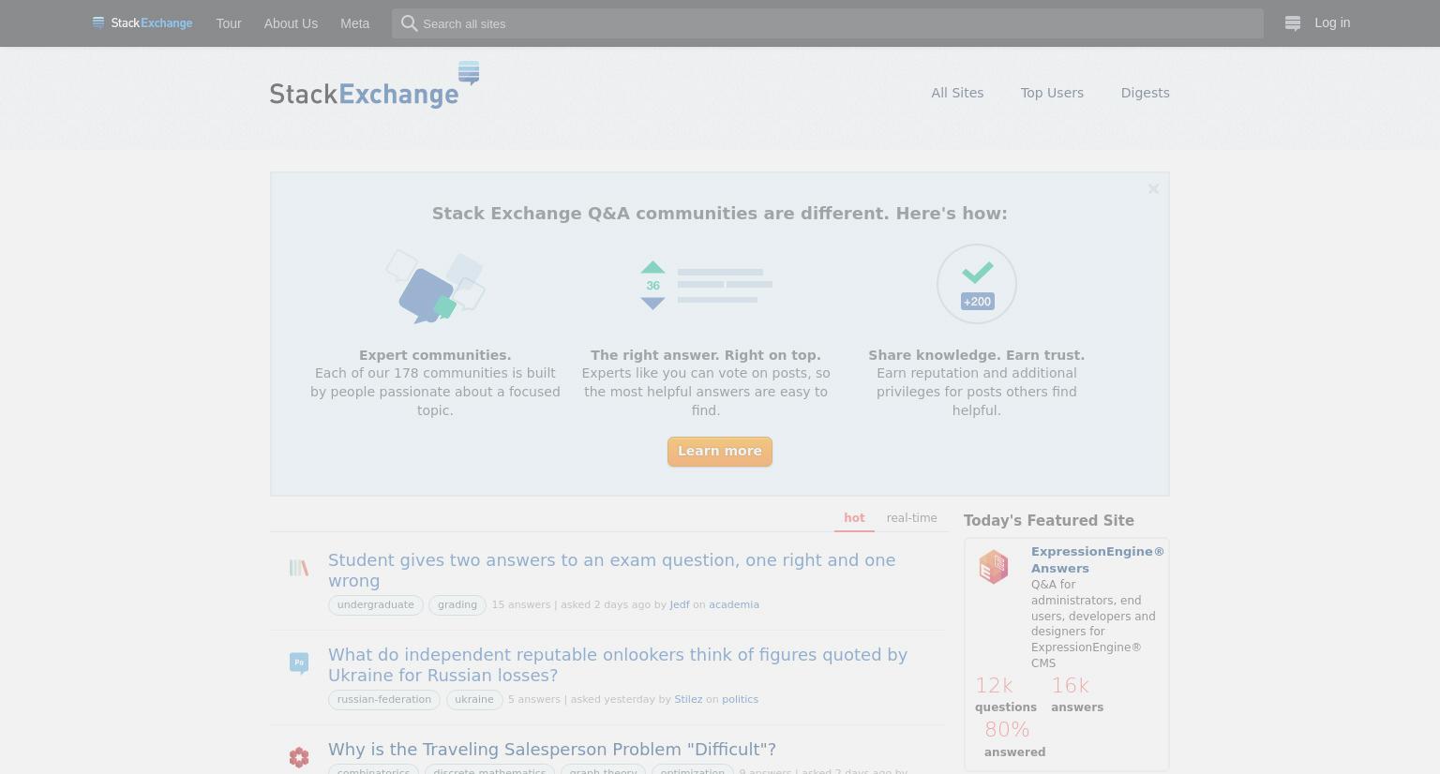The height and width of the screenshot is (774, 1440).
Task: Go to the Meta link
Action: point(354,23)
